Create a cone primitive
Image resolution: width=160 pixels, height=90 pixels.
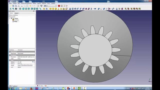(x=58, y=9)
